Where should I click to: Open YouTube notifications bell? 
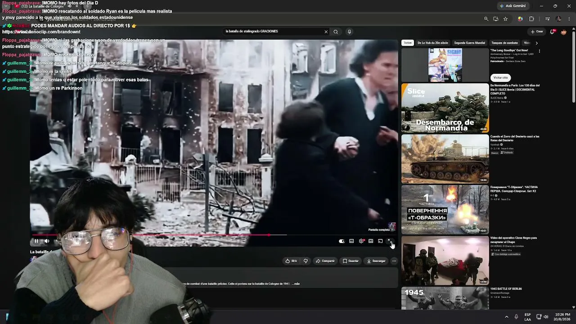click(x=553, y=31)
